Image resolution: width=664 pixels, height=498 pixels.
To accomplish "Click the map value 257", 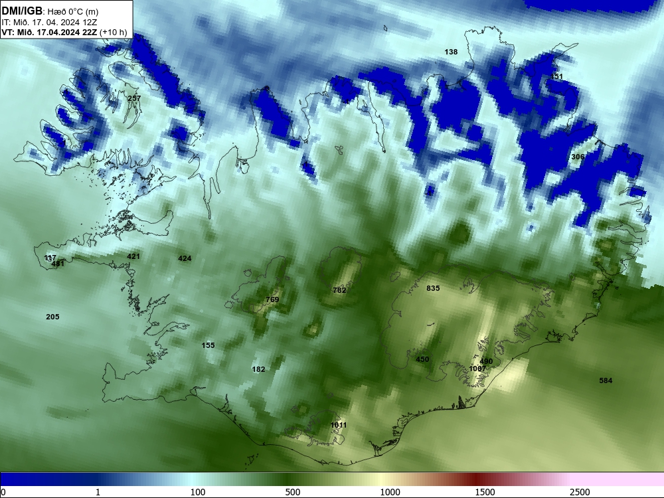I will 134,98.
